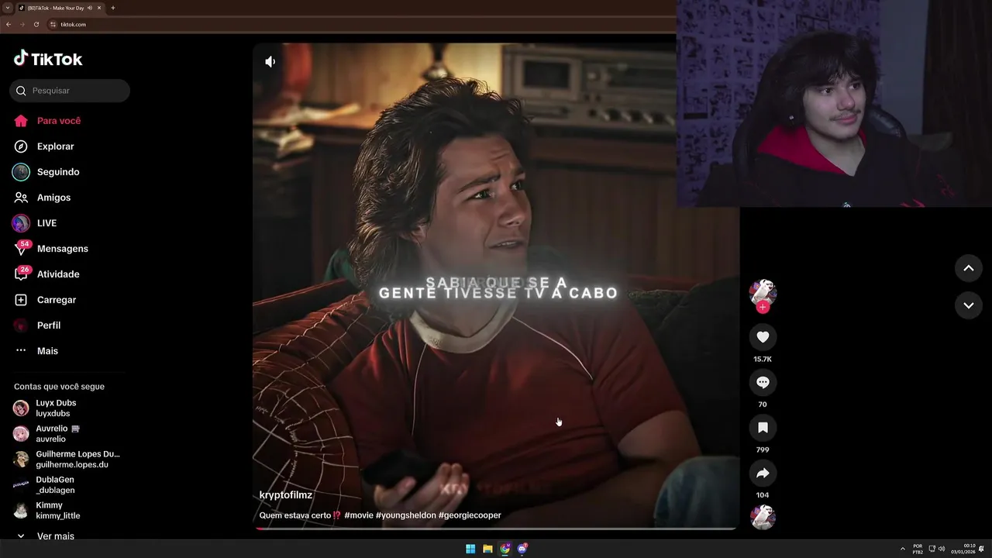Go to next video down arrow
The image size is (992, 558).
pos(968,305)
